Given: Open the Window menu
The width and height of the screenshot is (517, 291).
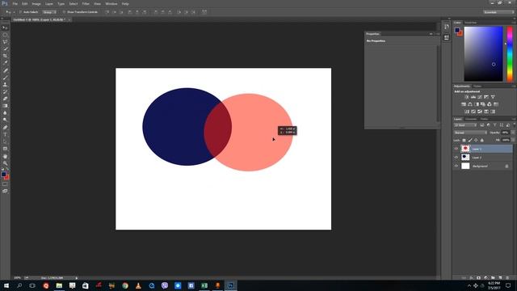Looking at the screenshot, I should 111,3.
